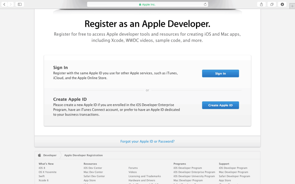Add a new tab with plus button

pyautogui.click(x=292, y=6)
